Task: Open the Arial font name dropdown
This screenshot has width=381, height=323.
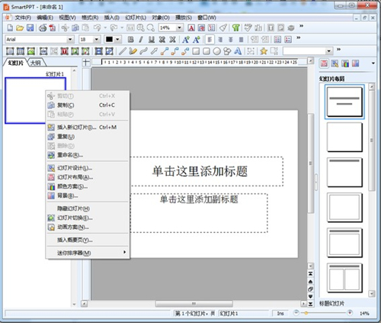Action: click(x=70, y=40)
